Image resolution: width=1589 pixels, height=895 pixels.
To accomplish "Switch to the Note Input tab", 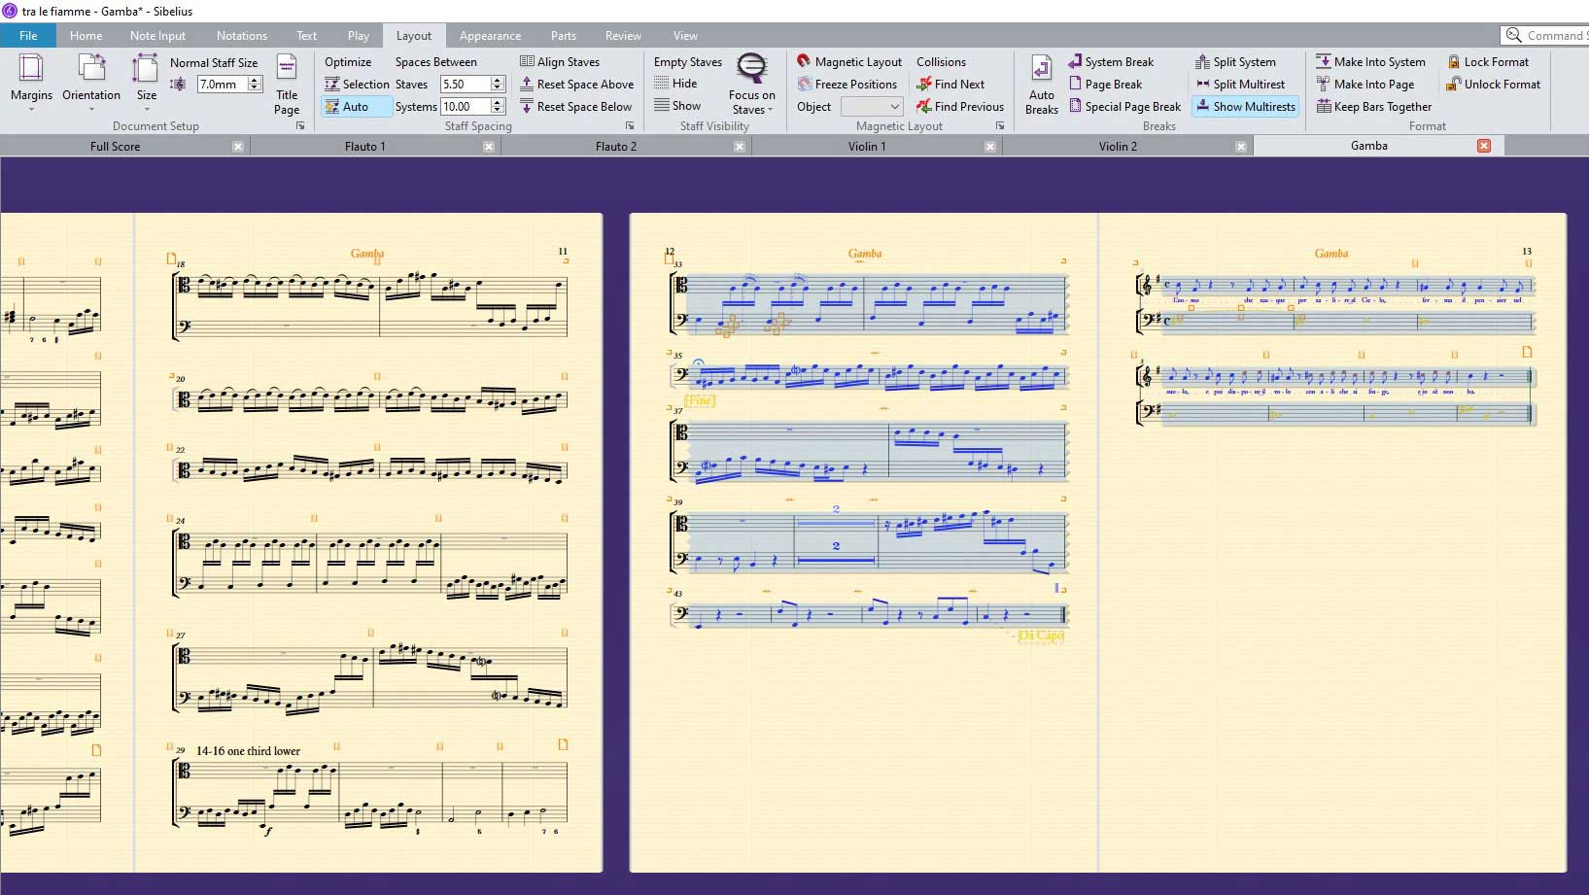I will [157, 36].
